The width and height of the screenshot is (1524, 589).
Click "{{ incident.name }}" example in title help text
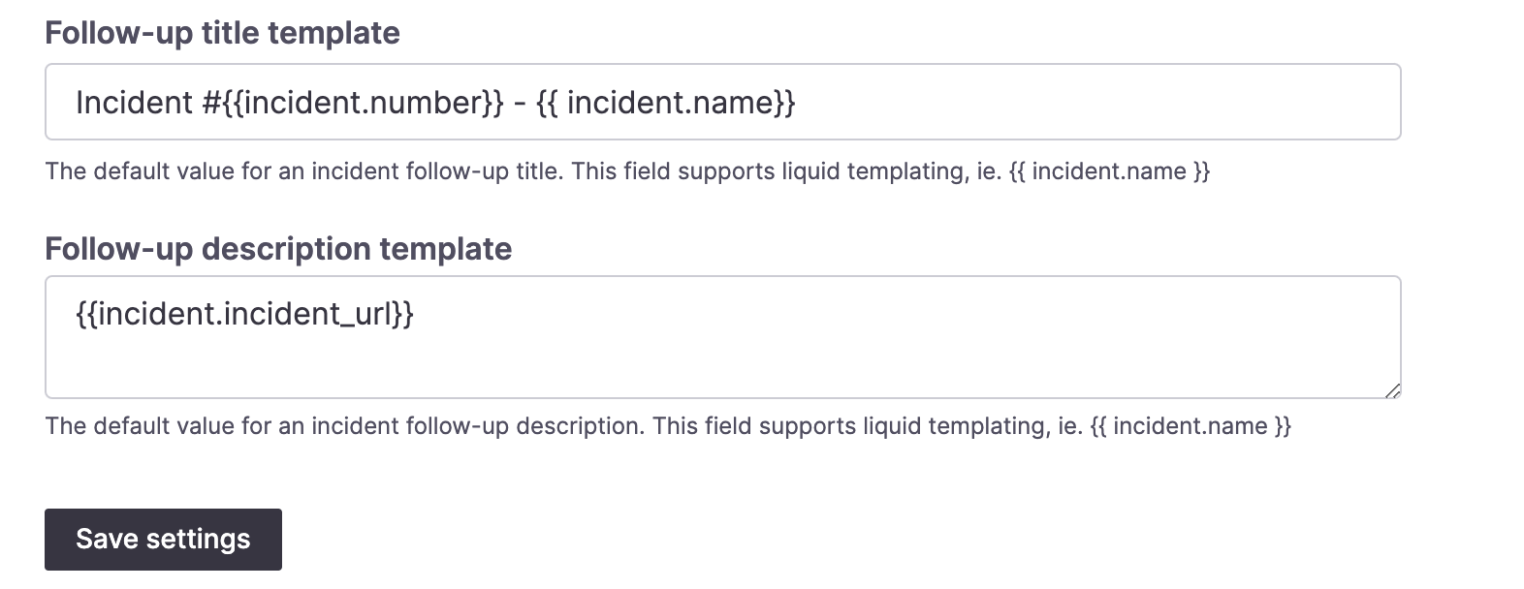tap(1109, 171)
